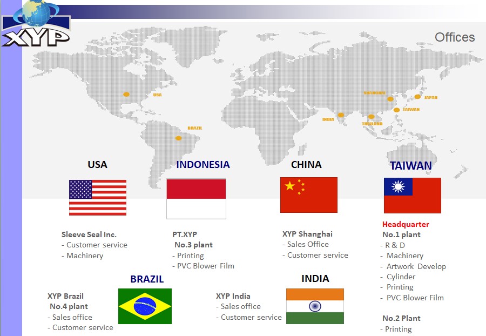Click 'Sales office' under XYP Brazil
The width and height of the screenshot is (486, 336).
[x=72, y=317]
